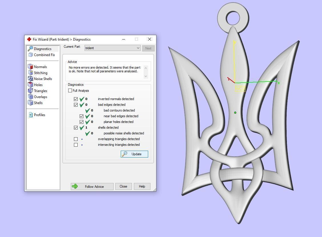Uncheck near bad edges detected checkbox
The height and width of the screenshot is (237, 322).
[82, 116]
